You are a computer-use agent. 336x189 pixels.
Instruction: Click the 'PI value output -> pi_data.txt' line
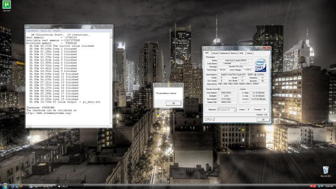click(x=65, y=102)
